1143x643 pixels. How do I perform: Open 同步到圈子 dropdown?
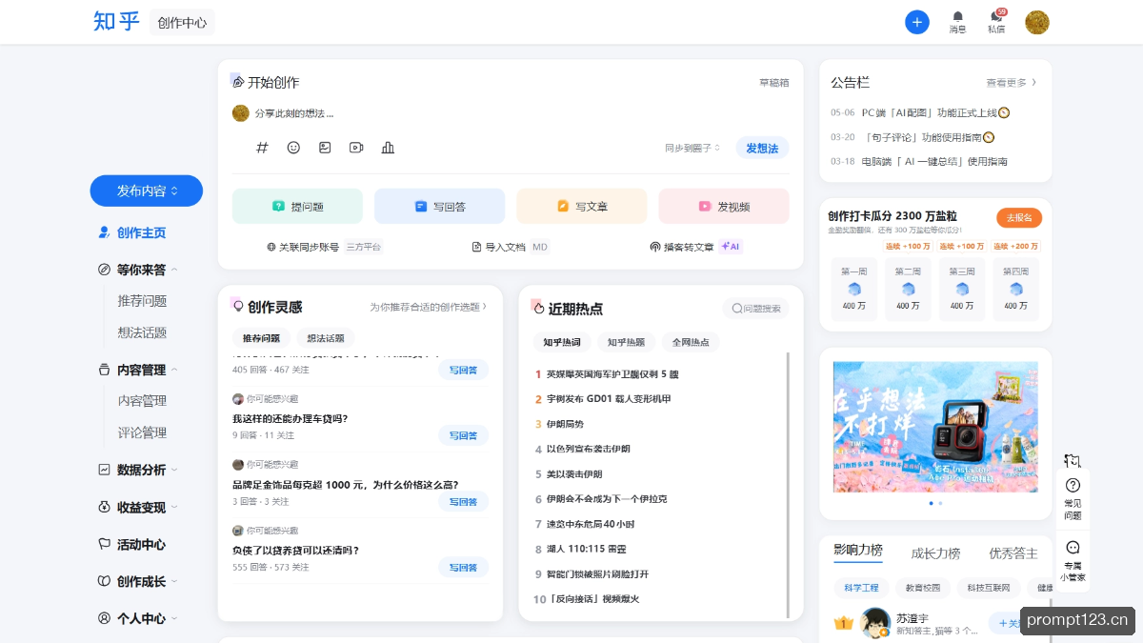[x=692, y=148]
